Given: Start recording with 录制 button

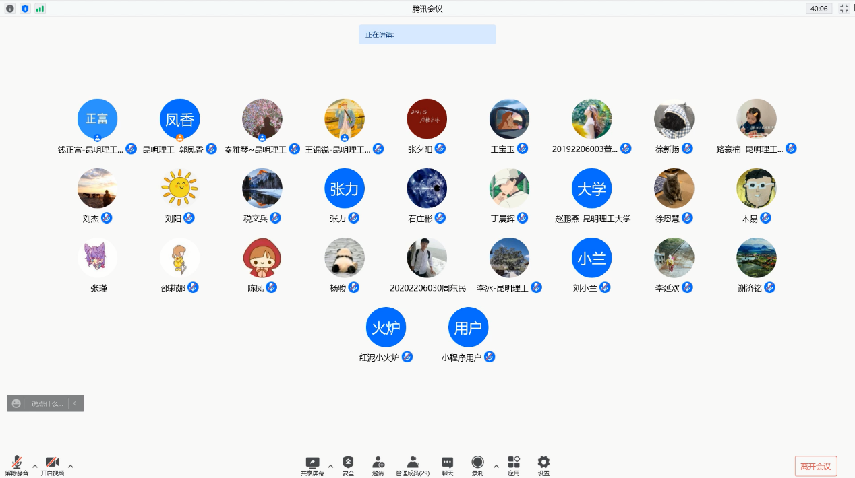Looking at the screenshot, I should [x=477, y=463].
